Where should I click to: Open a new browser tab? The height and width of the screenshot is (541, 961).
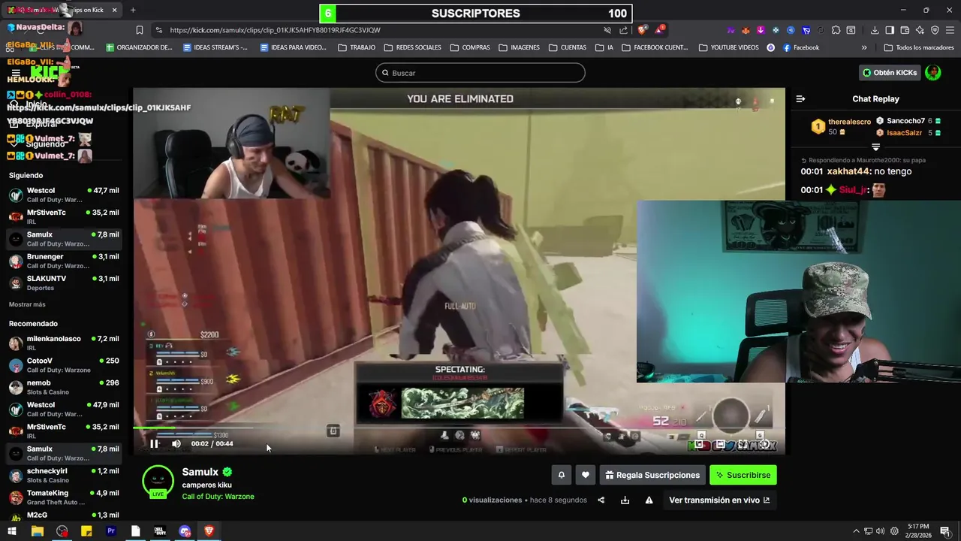133,10
